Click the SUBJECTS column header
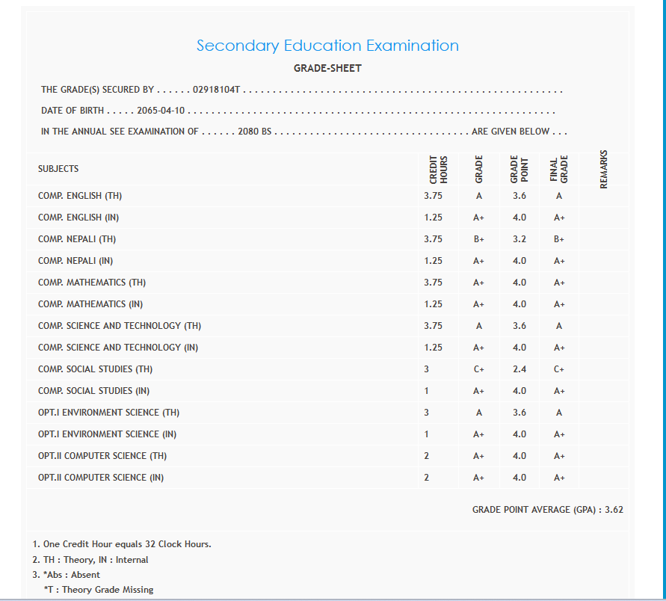Image resolution: width=666 pixels, height=601 pixels. tap(58, 169)
